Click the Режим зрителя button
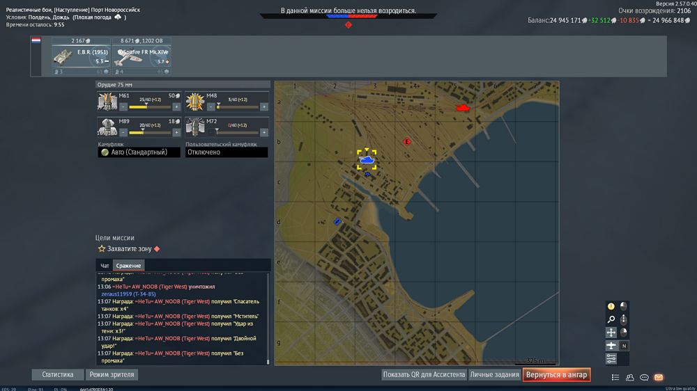The image size is (697, 391). click(x=112, y=374)
